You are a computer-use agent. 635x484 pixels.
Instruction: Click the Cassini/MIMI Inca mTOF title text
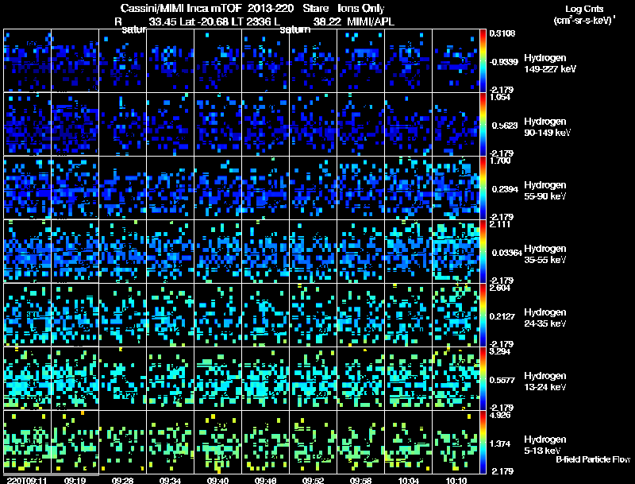[x=181, y=8]
